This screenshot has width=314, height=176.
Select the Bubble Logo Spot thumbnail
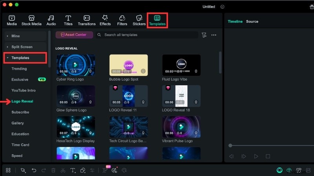128,65
